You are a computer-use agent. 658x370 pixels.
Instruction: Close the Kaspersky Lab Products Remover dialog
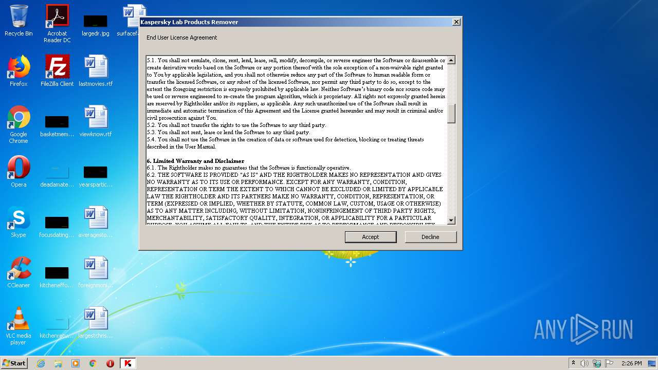point(456,22)
